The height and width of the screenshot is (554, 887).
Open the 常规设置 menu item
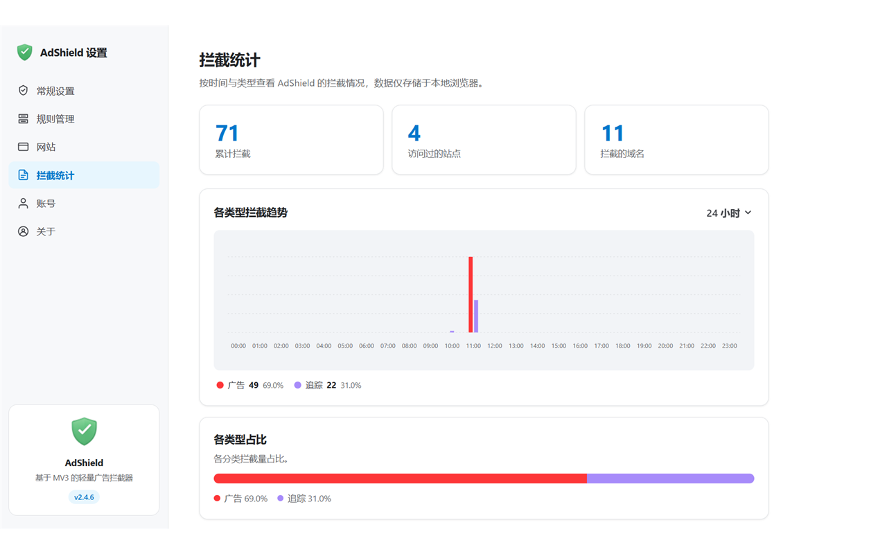pyautogui.click(x=84, y=91)
